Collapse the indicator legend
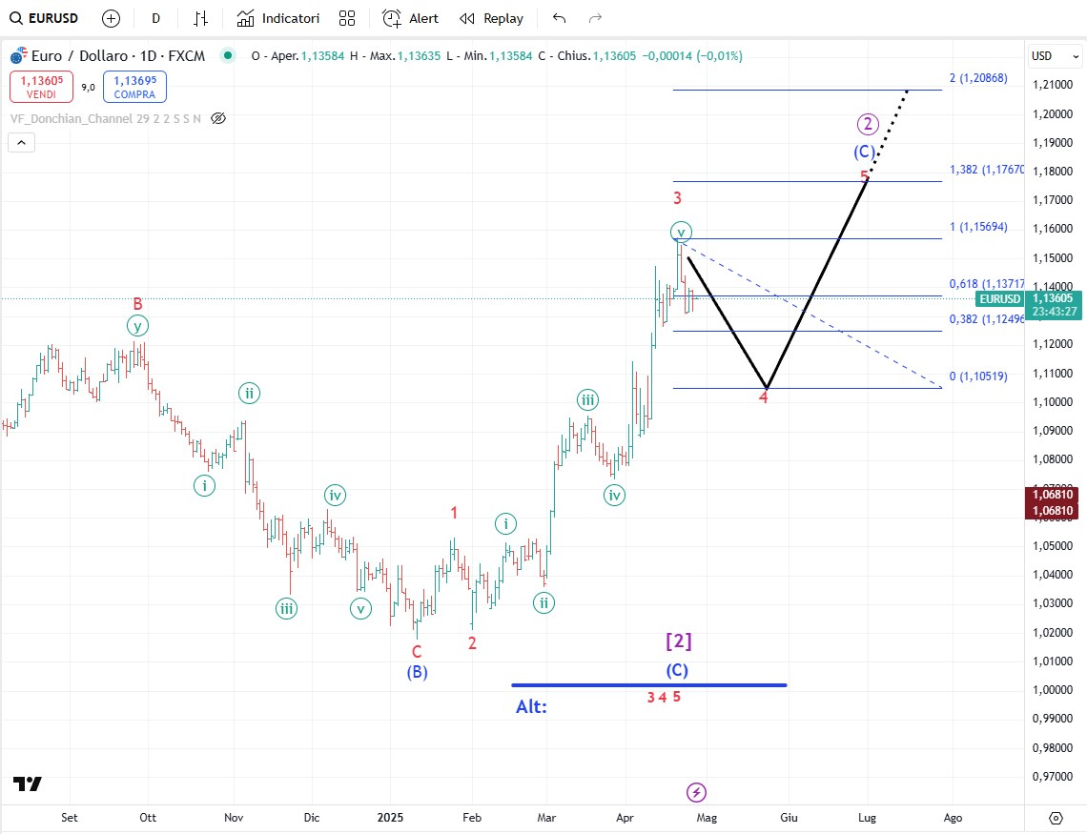The height and width of the screenshot is (834, 1087). point(22,143)
